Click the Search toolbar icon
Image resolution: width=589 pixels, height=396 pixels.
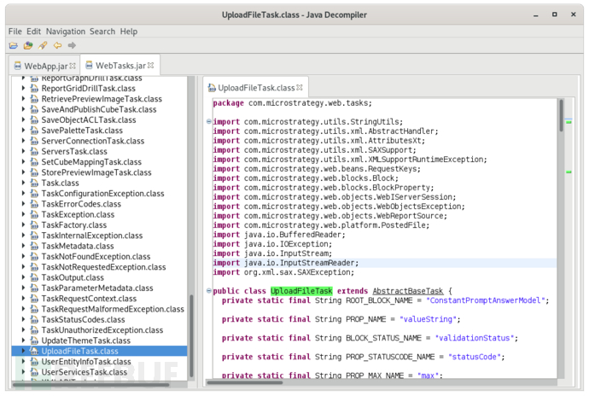coord(43,45)
